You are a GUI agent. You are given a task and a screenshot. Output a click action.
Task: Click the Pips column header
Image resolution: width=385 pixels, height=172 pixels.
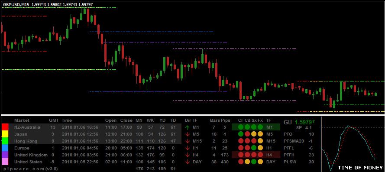click(x=225, y=120)
